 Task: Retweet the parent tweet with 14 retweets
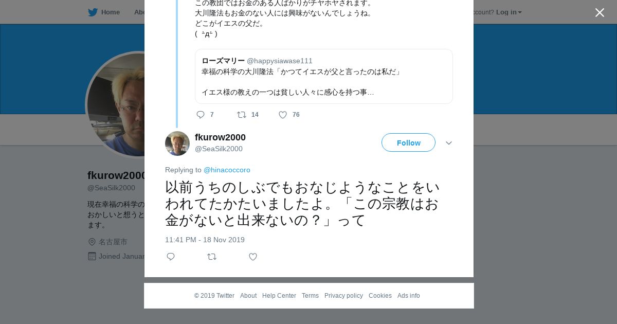(x=242, y=115)
